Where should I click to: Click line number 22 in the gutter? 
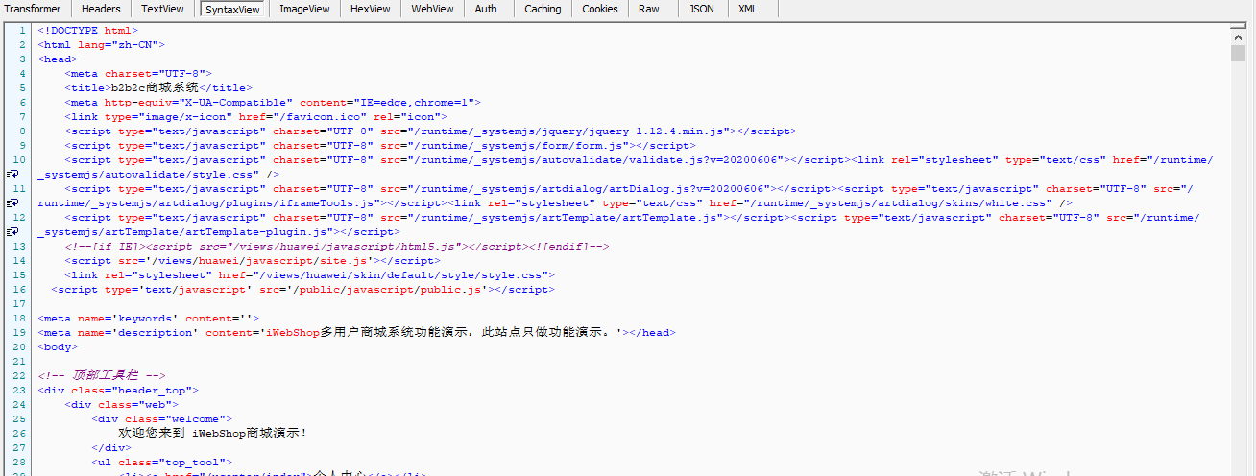[x=19, y=376]
